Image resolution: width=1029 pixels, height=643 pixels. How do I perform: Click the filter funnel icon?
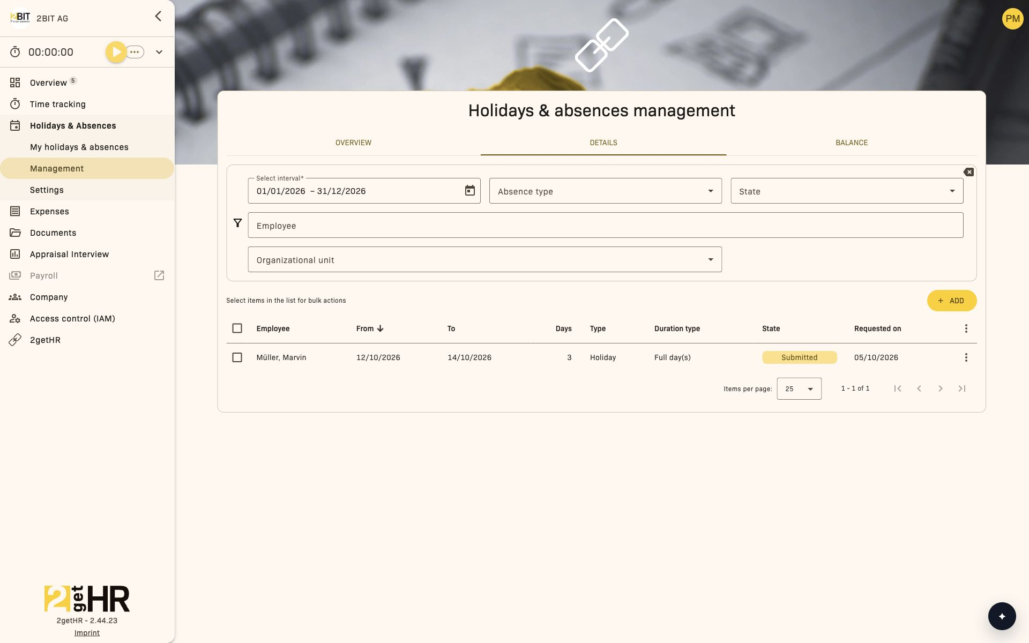(x=237, y=223)
